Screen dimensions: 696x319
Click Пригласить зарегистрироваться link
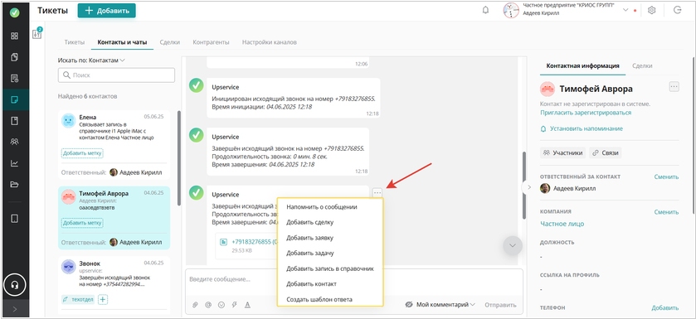point(586,113)
